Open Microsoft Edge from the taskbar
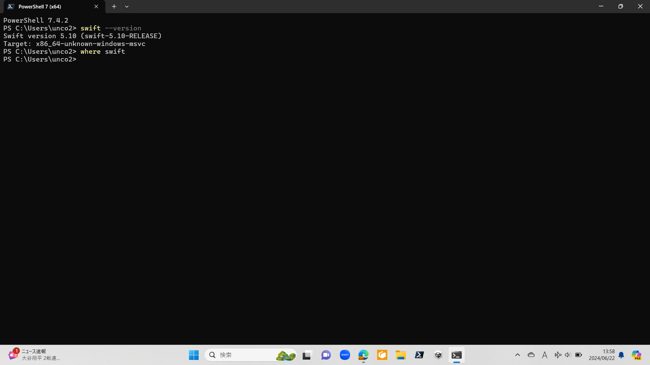The width and height of the screenshot is (650, 365). pos(364,355)
